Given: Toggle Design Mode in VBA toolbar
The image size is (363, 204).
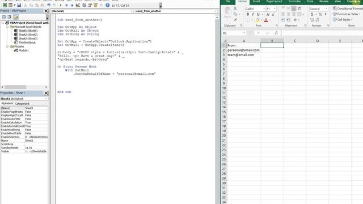Looking at the screenshot, I should [78, 5].
